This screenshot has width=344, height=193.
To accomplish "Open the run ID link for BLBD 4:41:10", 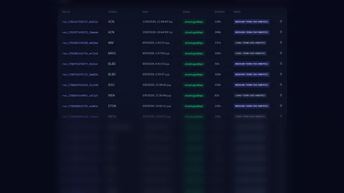I will (80, 64).
